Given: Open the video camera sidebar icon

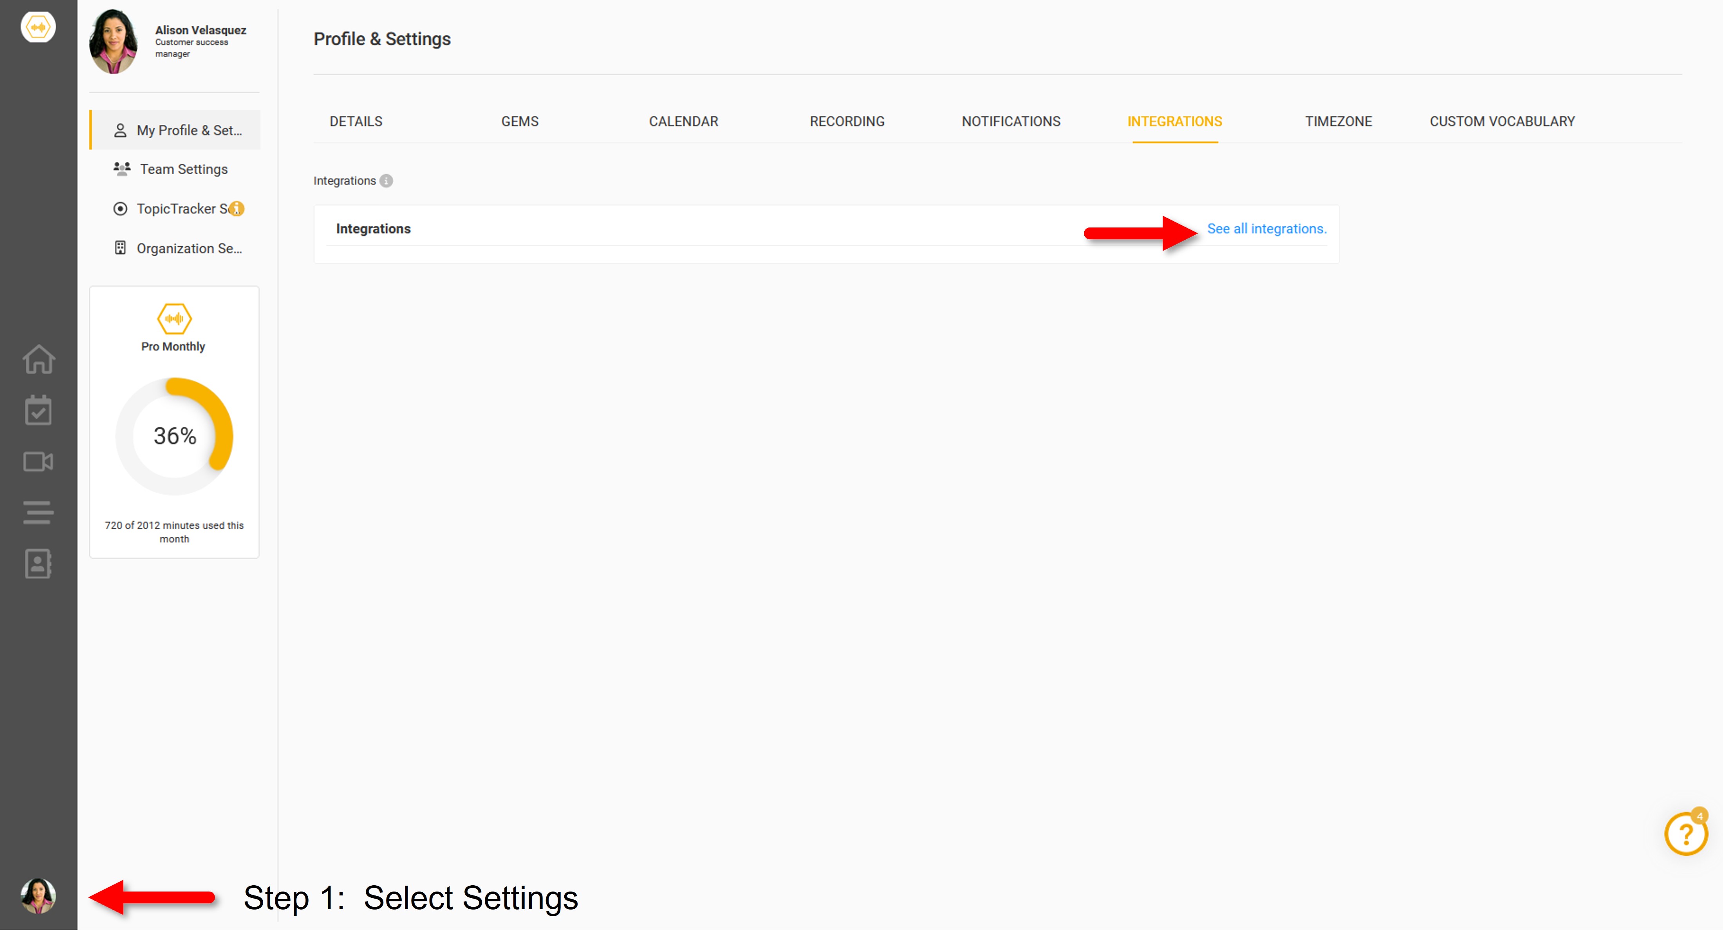Looking at the screenshot, I should point(38,461).
